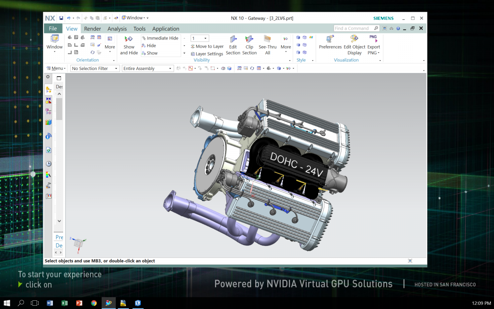Click the Hide command in Visibility group
The image size is (494, 309).
pos(149,46)
